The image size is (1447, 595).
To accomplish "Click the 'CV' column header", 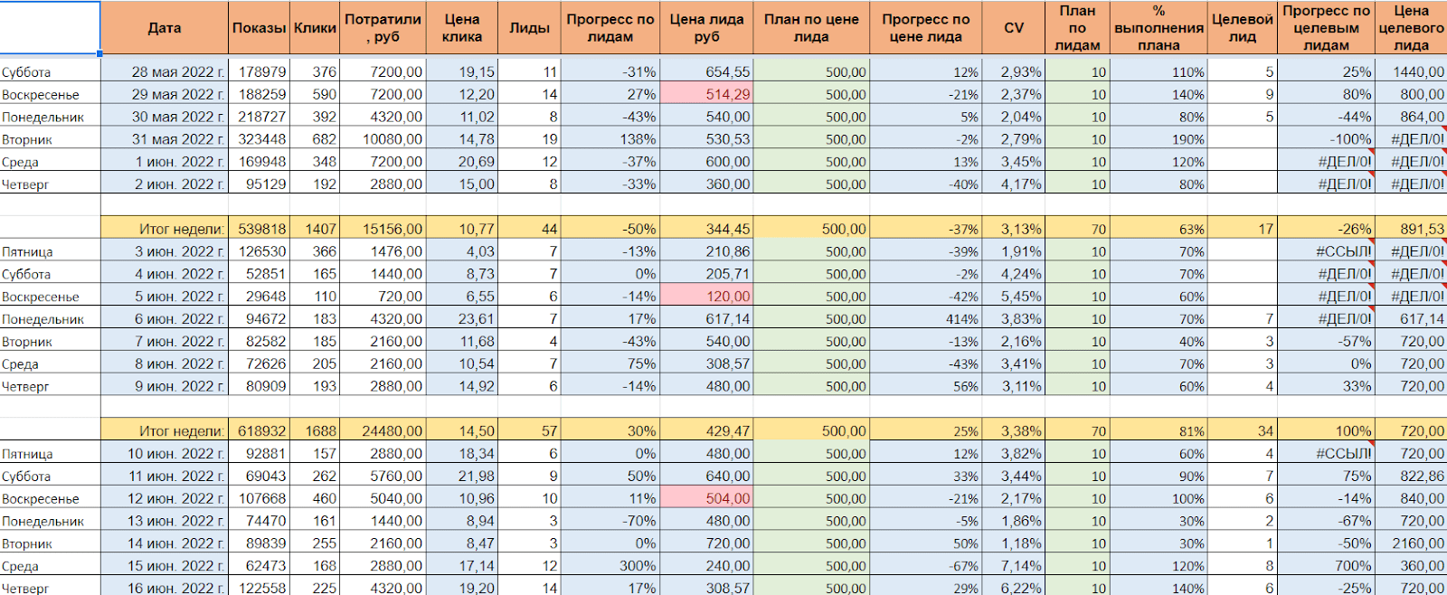I will coord(1014,28).
